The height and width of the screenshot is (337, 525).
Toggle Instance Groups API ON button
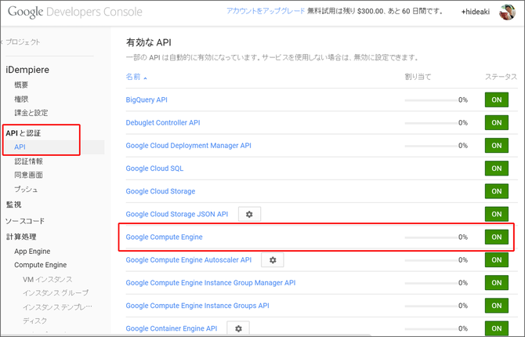click(x=497, y=306)
